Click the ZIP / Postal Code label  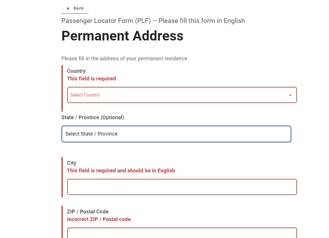pos(88,212)
